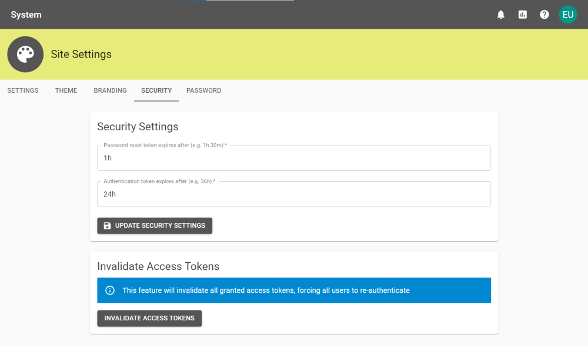Switch to the Settings tab
This screenshot has width=588, height=345.
pos(23,90)
